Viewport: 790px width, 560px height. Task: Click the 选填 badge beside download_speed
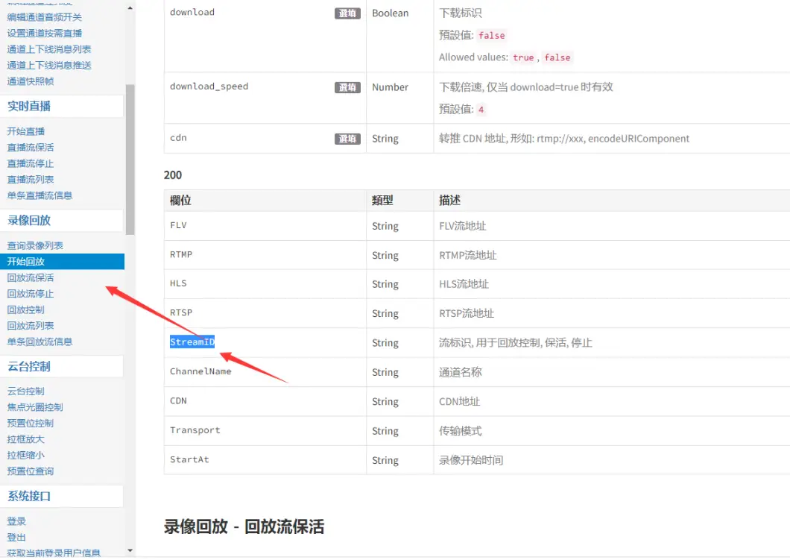pos(347,87)
